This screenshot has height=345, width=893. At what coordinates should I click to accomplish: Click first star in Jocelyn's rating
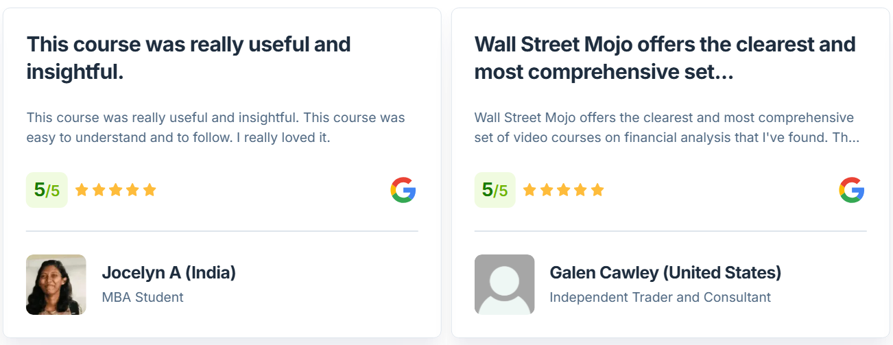(x=82, y=190)
